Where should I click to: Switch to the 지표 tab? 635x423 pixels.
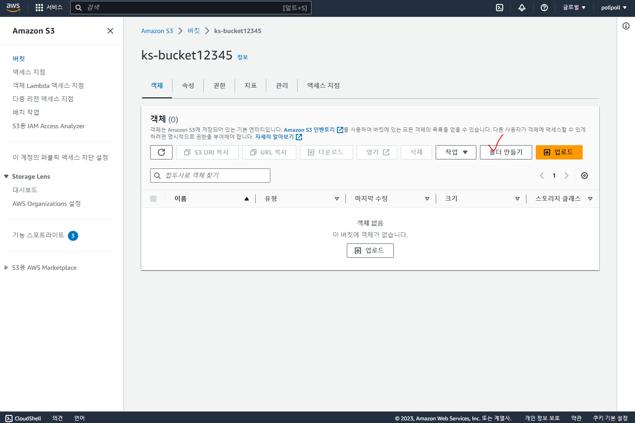click(x=251, y=85)
